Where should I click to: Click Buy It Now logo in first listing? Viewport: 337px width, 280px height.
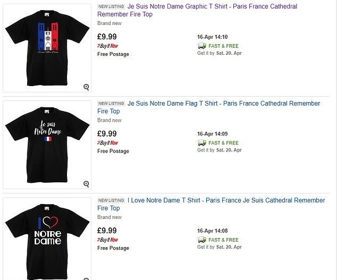click(x=108, y=46)
